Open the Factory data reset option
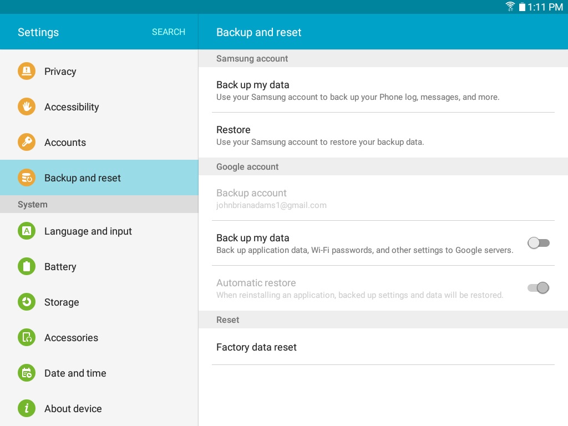 [383, 347]
